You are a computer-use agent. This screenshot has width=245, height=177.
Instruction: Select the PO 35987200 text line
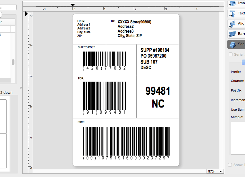click(153, 56)
